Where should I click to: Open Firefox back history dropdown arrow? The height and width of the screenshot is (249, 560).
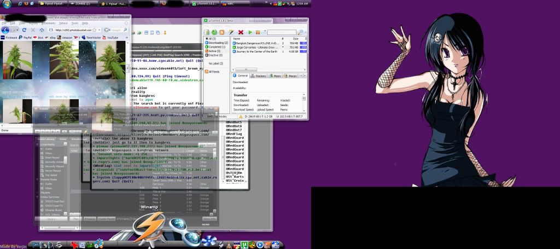point(18,30)
